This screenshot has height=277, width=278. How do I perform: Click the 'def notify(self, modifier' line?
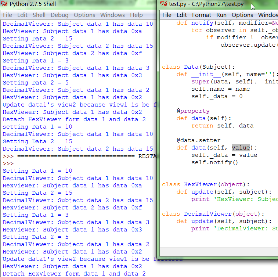227,23
